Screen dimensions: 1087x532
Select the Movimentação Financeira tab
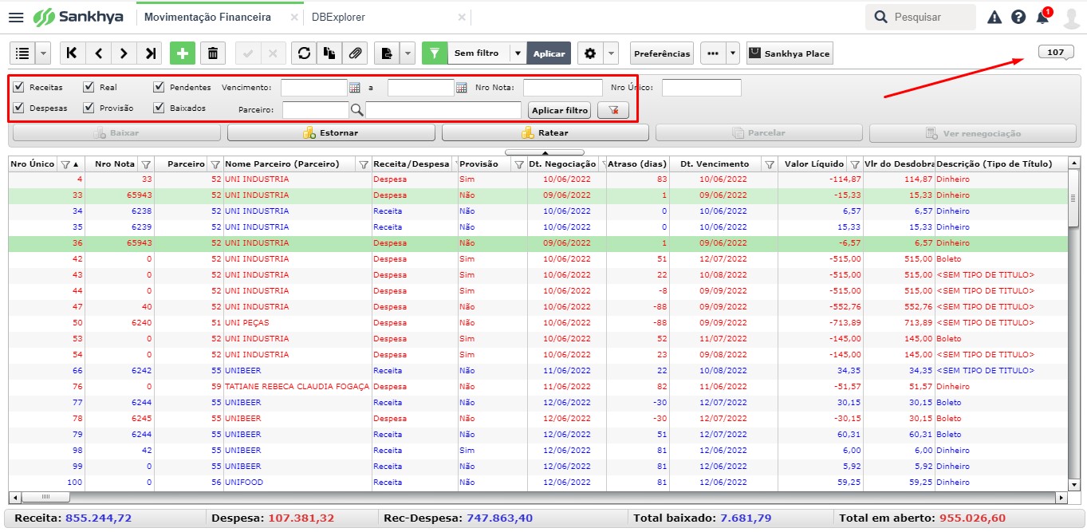point(207,17)
